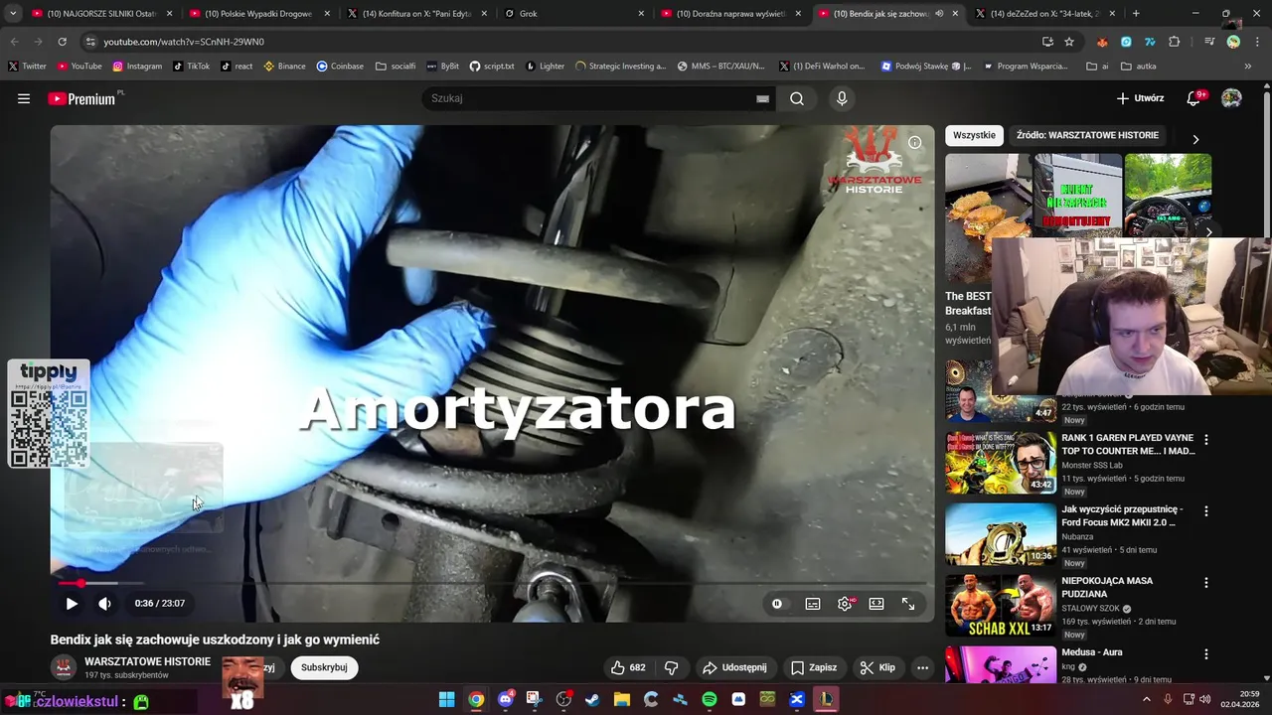The width and height of the screenshot is (1272, 715).
Task: Open tab search dropdown arrow
Action: click(x=12, y=14)
